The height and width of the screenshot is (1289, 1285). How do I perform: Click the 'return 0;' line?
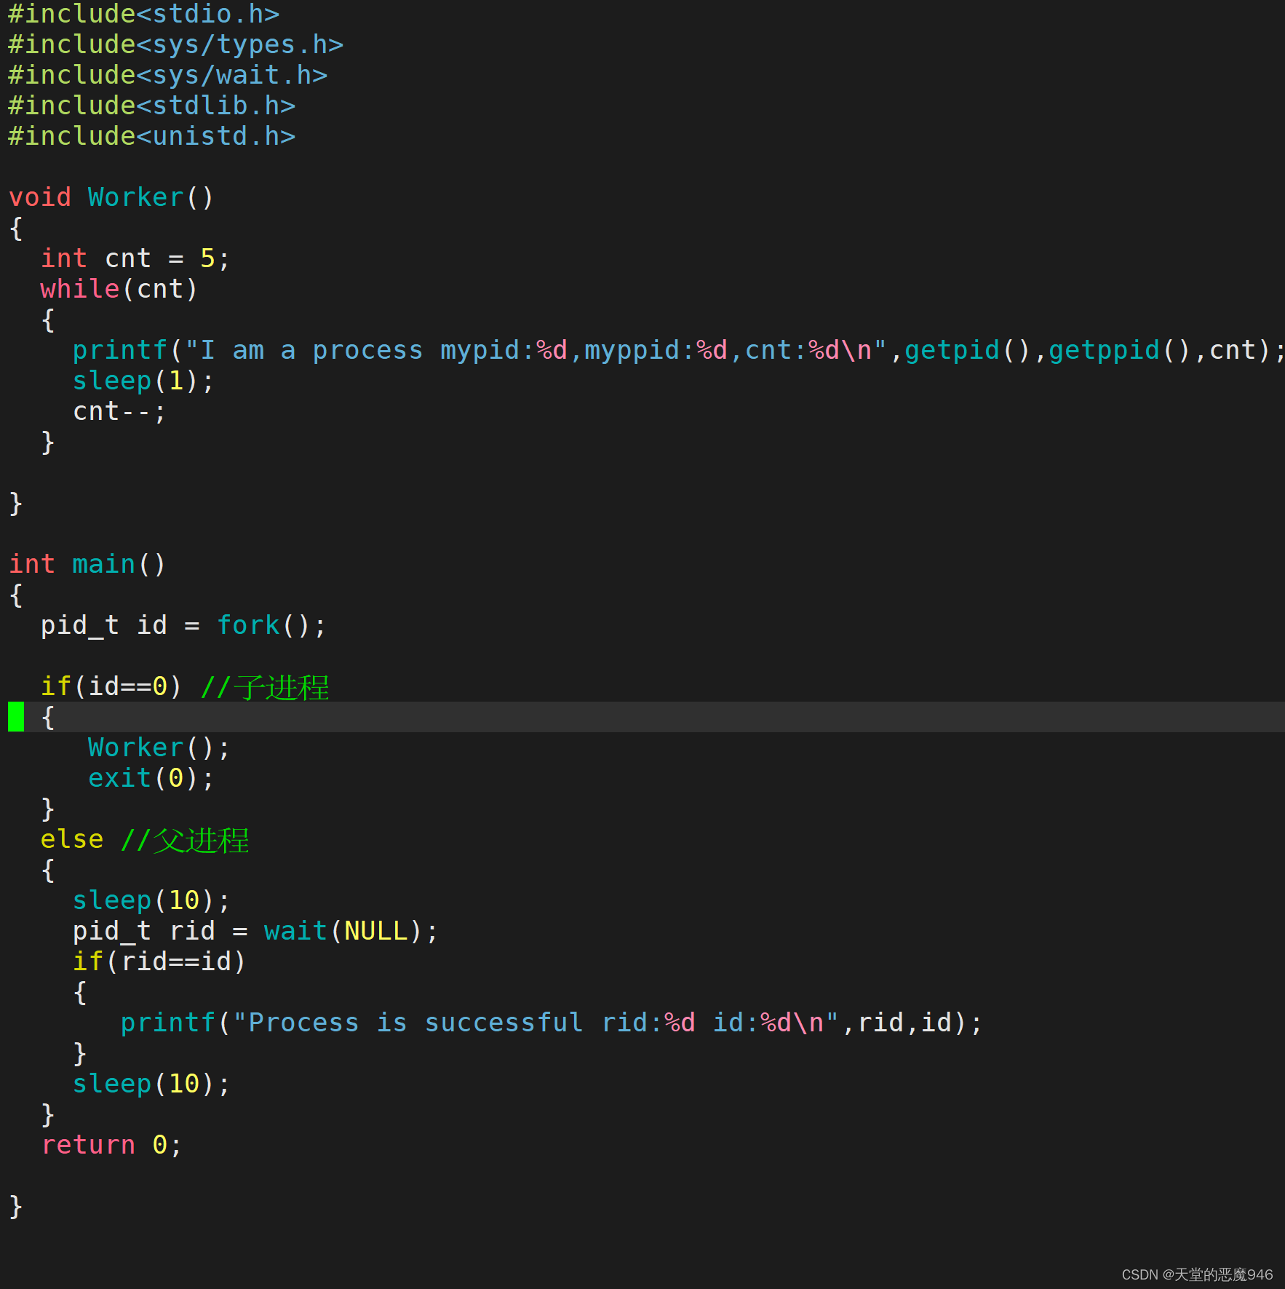click(111, 1145)
